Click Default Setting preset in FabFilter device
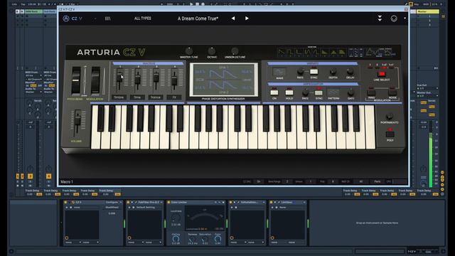Screen dimensions: 455x256 point(145,208)
